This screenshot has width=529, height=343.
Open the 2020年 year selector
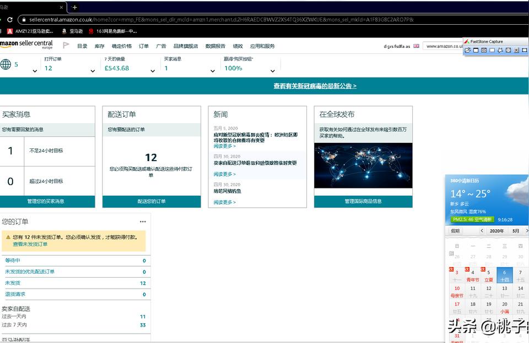496,230
